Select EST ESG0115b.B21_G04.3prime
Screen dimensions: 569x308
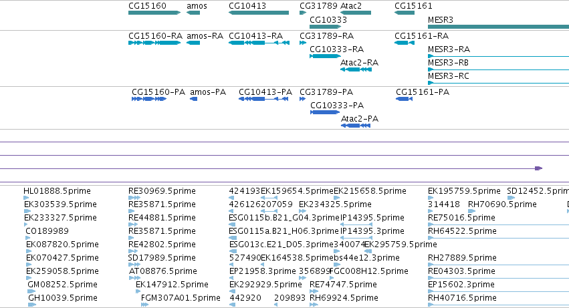[284, 218]
